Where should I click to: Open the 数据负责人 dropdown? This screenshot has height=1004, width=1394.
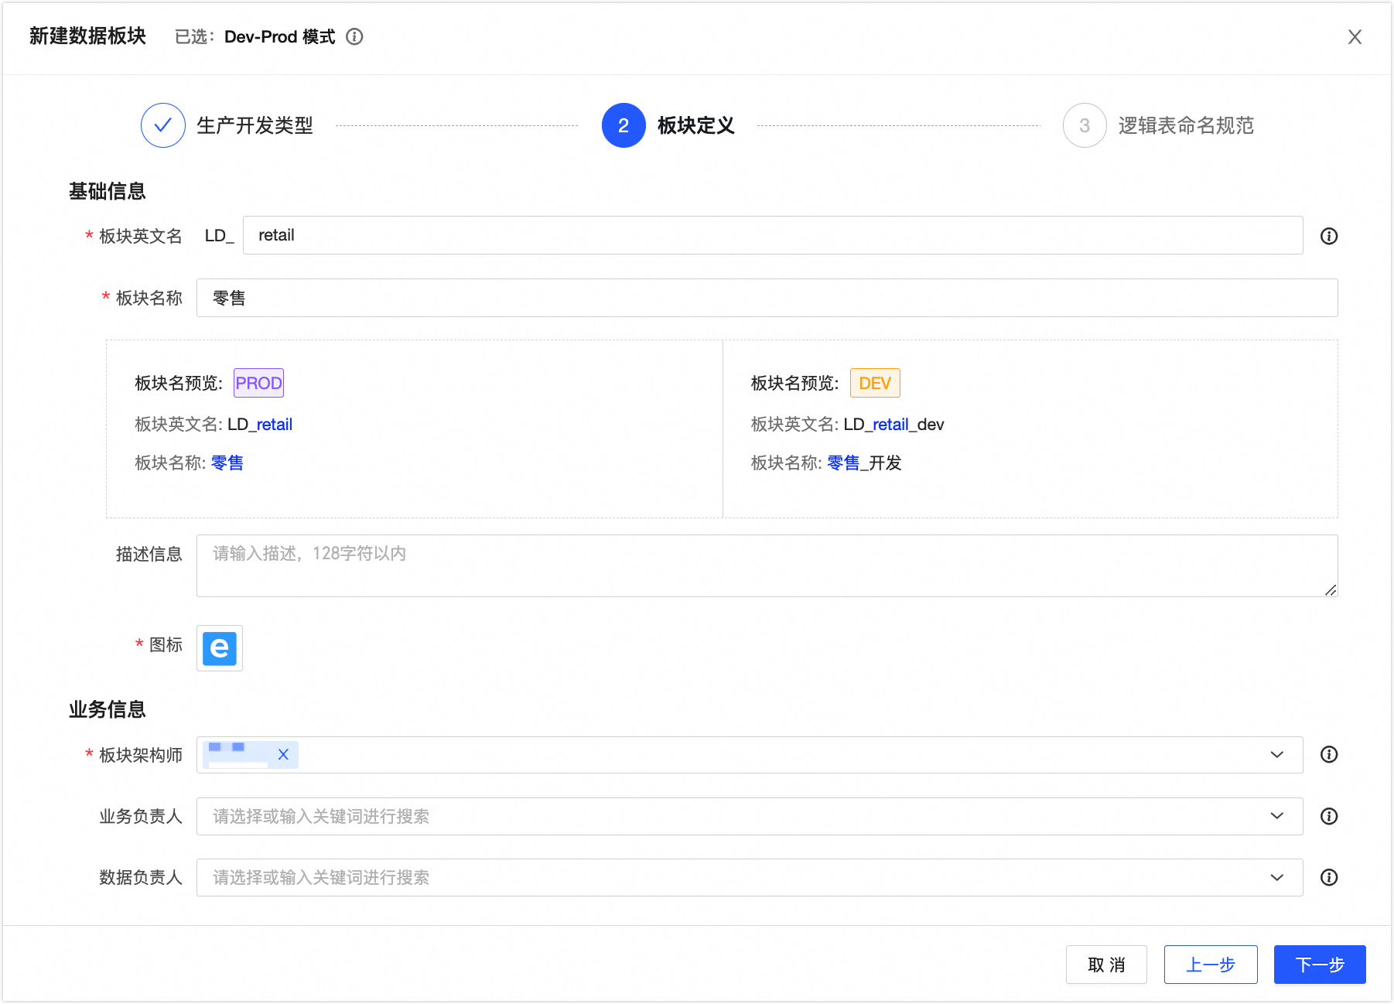coord(750,877)
